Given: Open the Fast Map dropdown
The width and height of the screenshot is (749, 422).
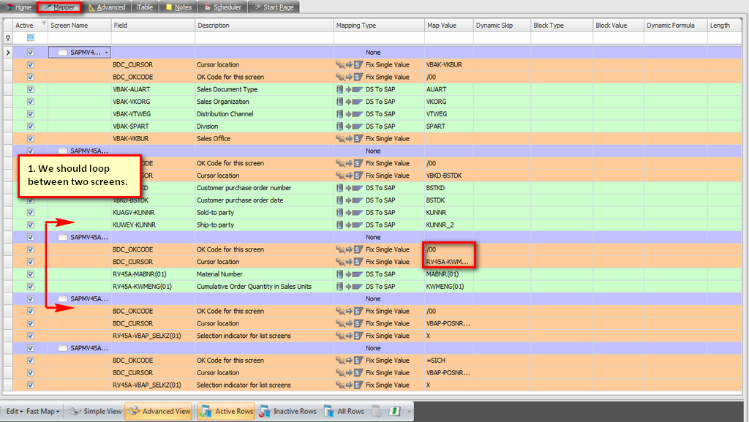Looking at the screenshot, I should [x=43, y=411].
